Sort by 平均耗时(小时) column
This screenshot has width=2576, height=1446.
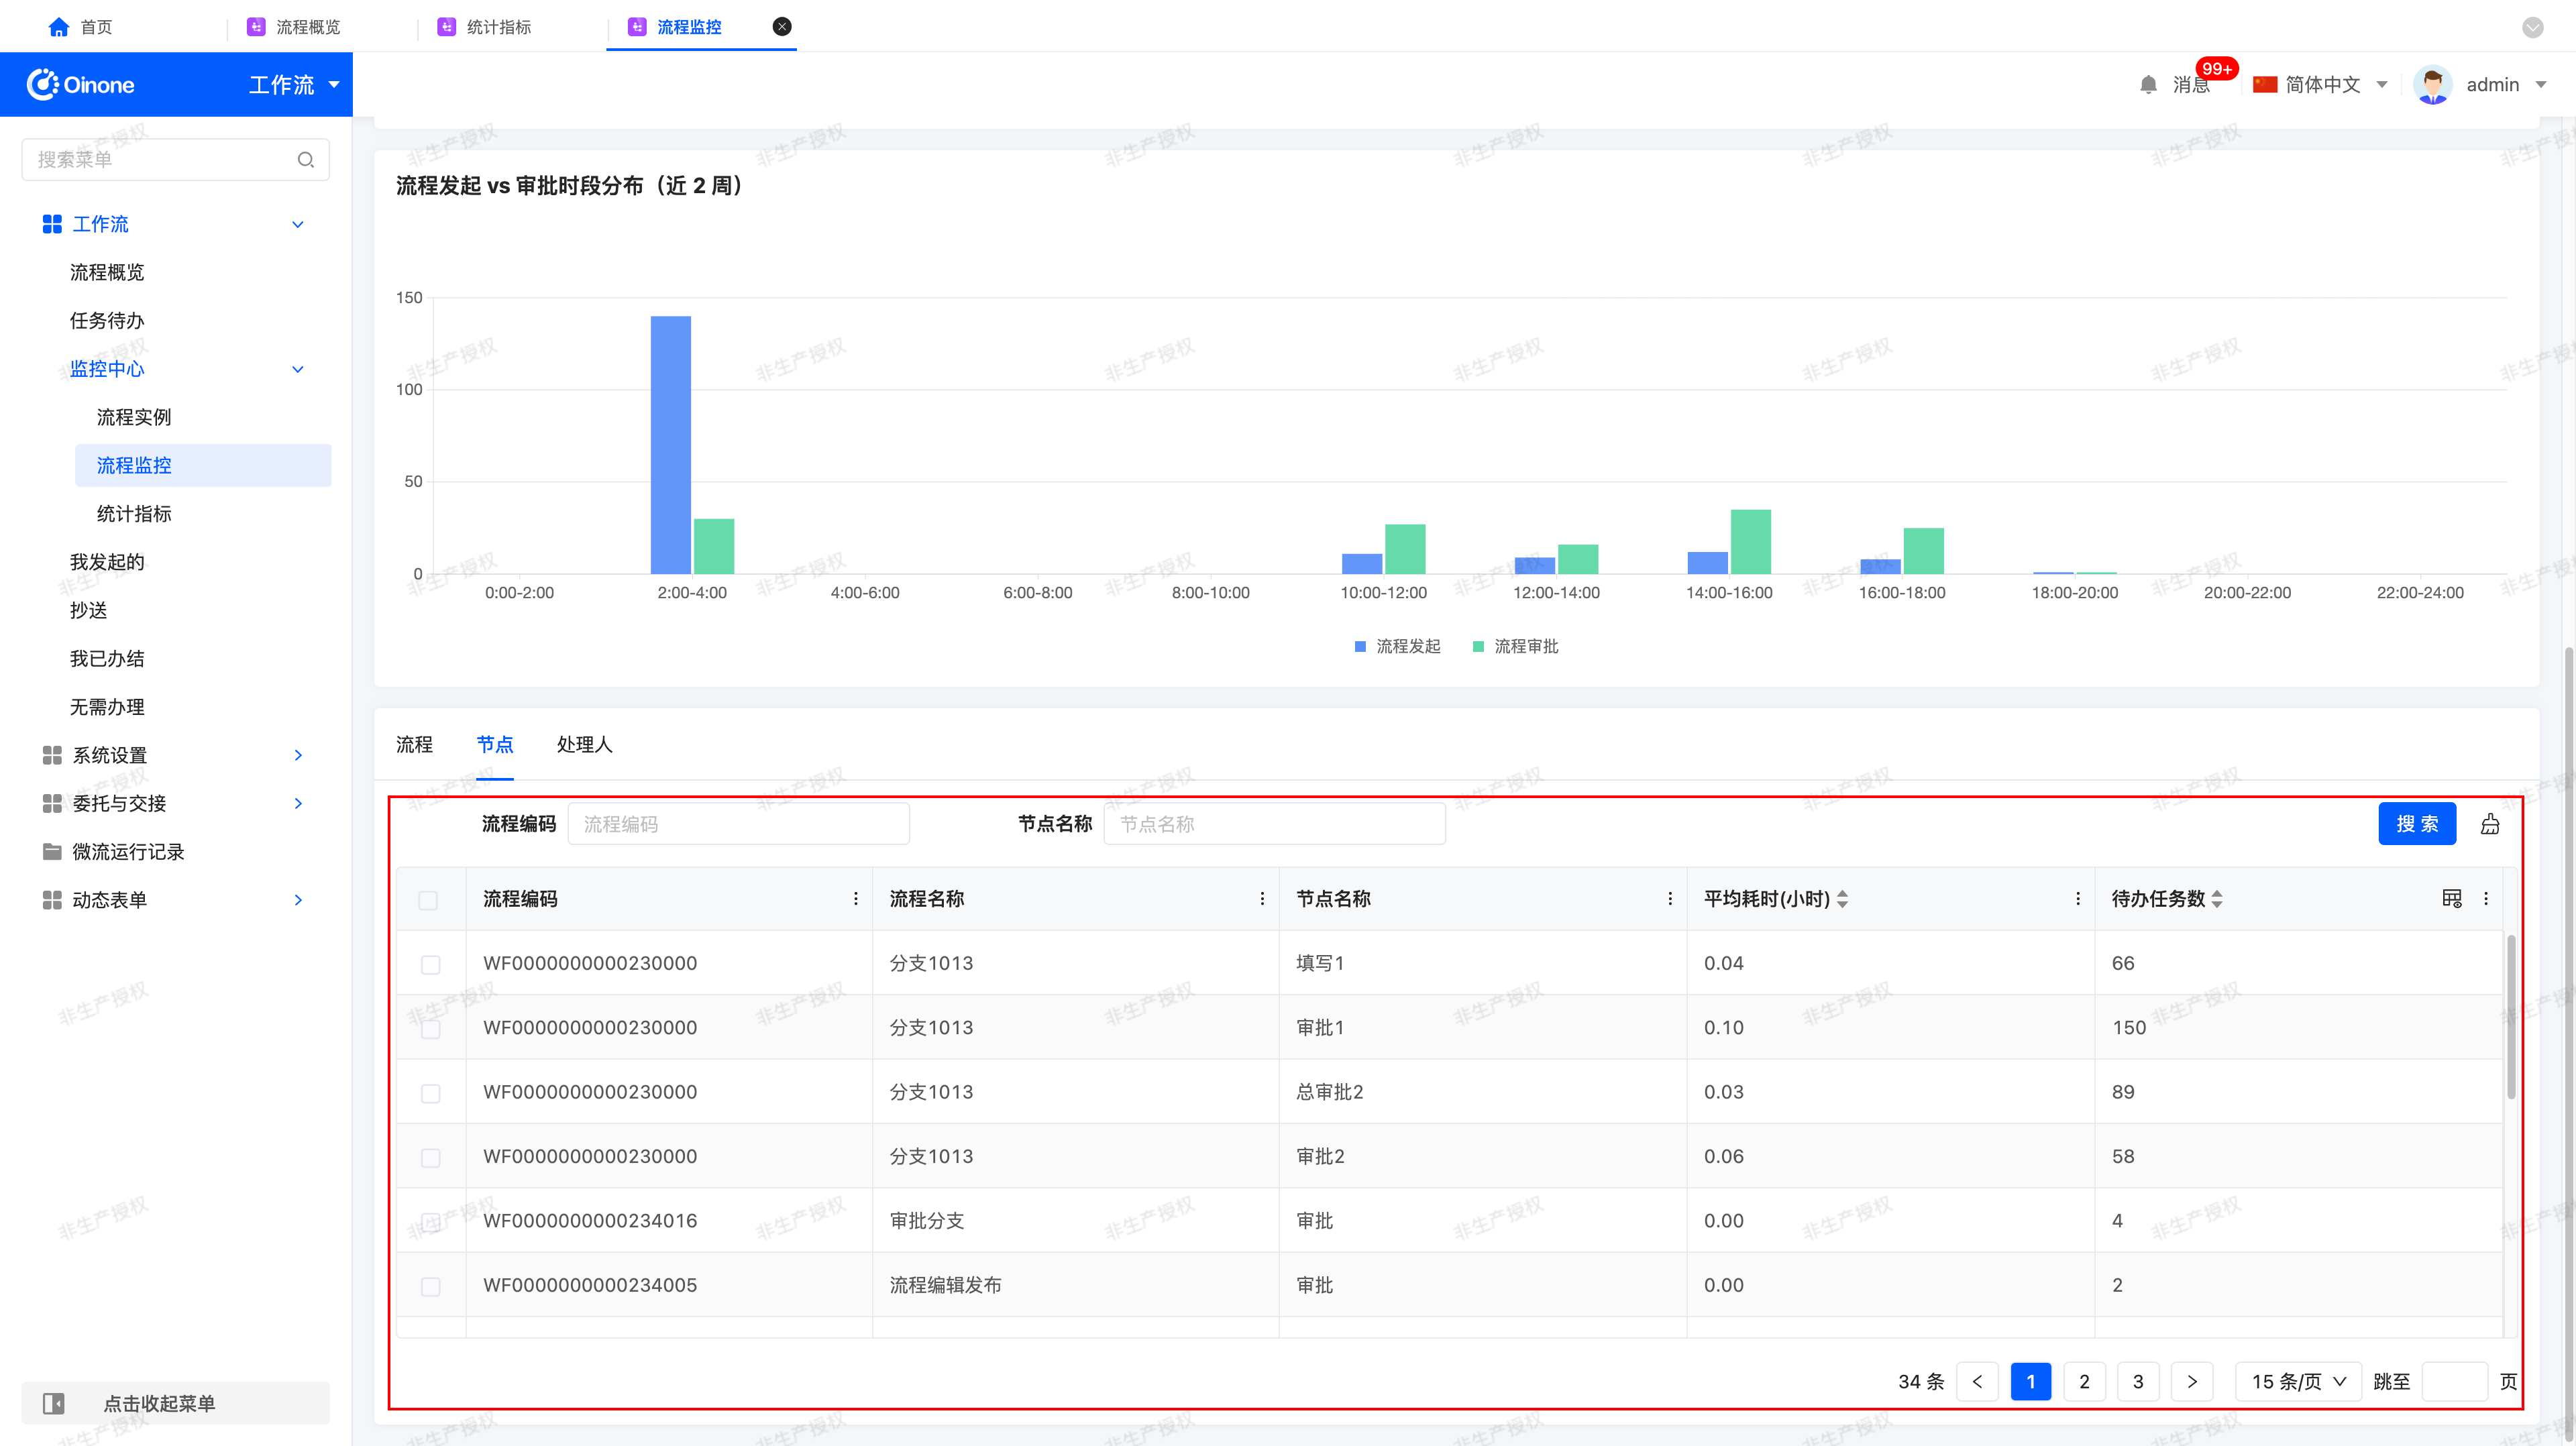(x=1842, y=899)
